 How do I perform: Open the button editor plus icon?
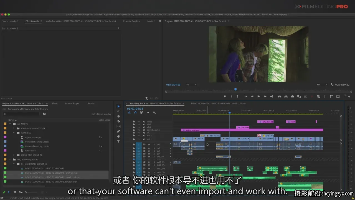349,97
